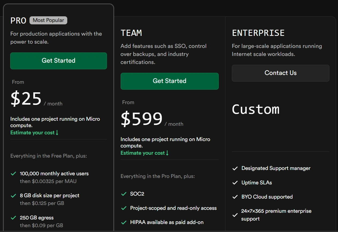This screenshot has width=338, height=232.
Task: Click the Team plan Get Started button
Action: click(169, 81)
